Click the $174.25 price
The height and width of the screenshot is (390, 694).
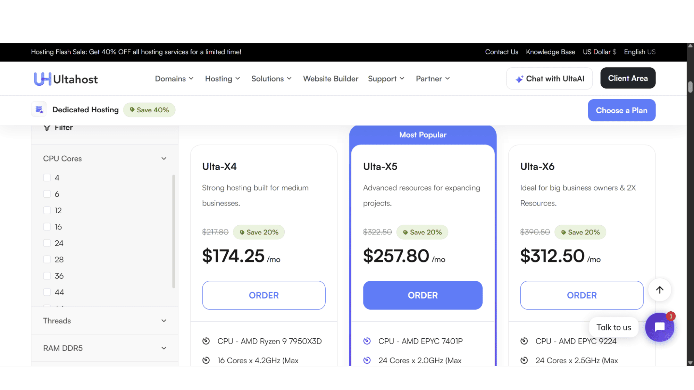coord(233,256)
